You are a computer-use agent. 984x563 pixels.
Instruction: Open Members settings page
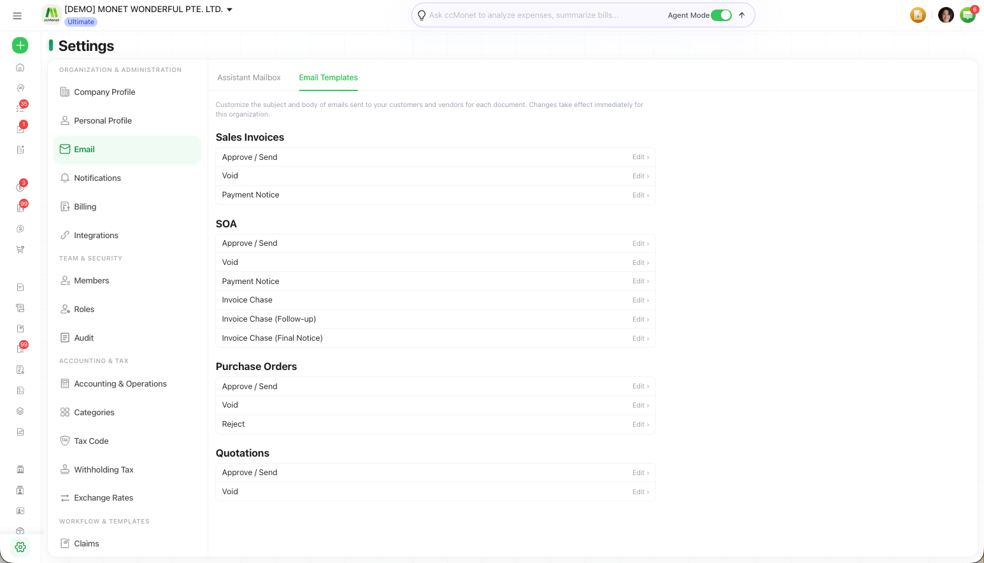(x=127, y=280)
